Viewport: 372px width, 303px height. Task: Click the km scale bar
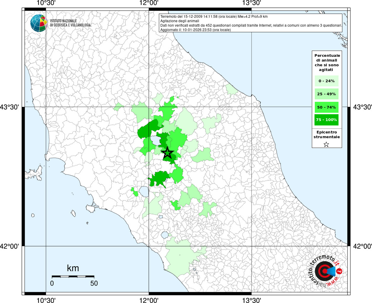[73, 276]
